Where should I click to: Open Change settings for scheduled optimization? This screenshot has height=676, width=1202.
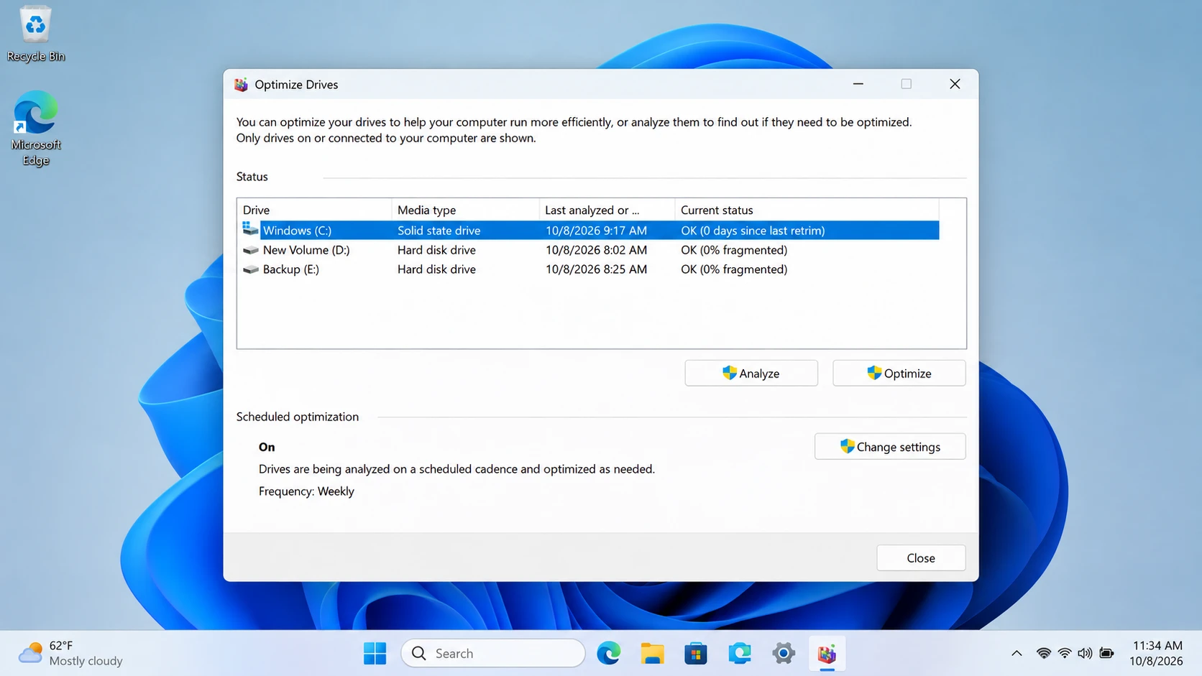tap(890, 446)
